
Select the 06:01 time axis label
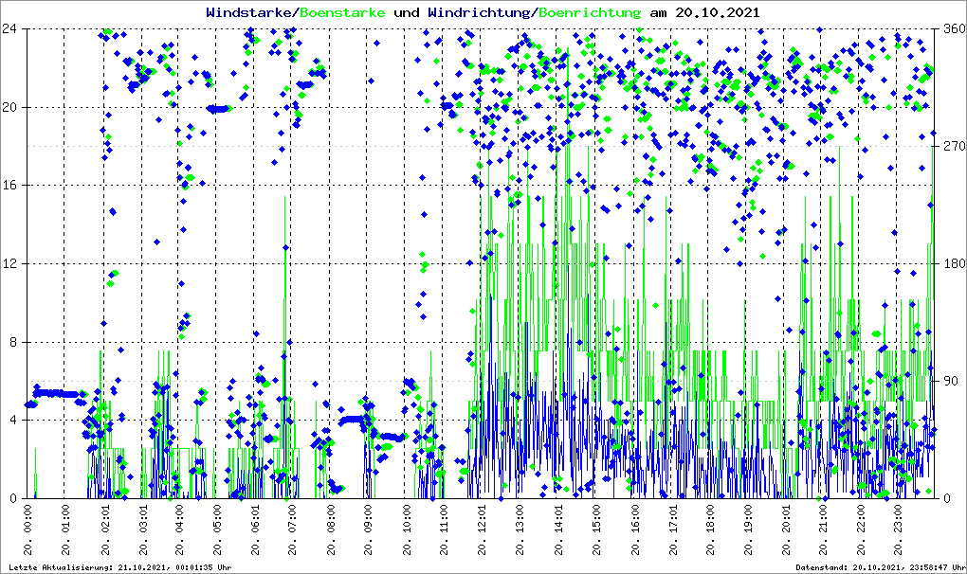click(x=256, y=530)
